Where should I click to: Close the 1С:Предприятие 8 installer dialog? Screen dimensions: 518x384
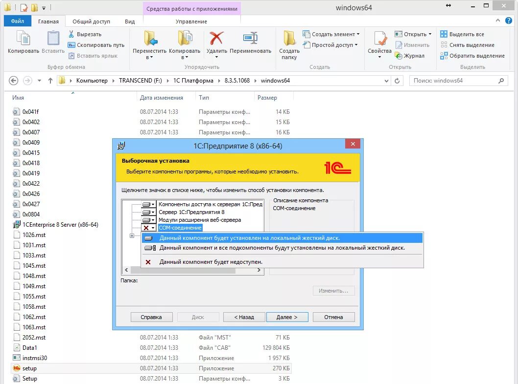pos(353,144)
